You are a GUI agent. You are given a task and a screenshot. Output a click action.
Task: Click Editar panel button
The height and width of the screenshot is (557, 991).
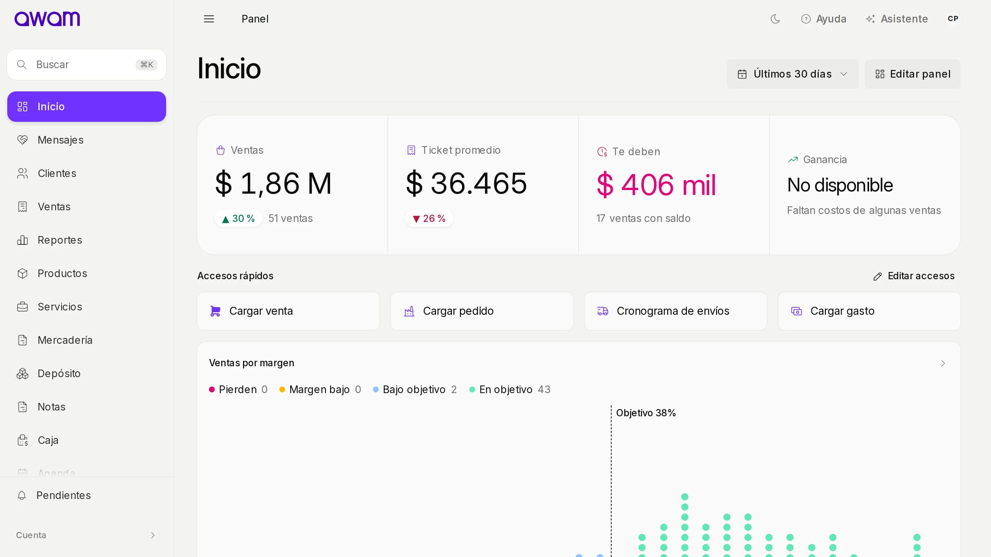(x=913, y=74)
